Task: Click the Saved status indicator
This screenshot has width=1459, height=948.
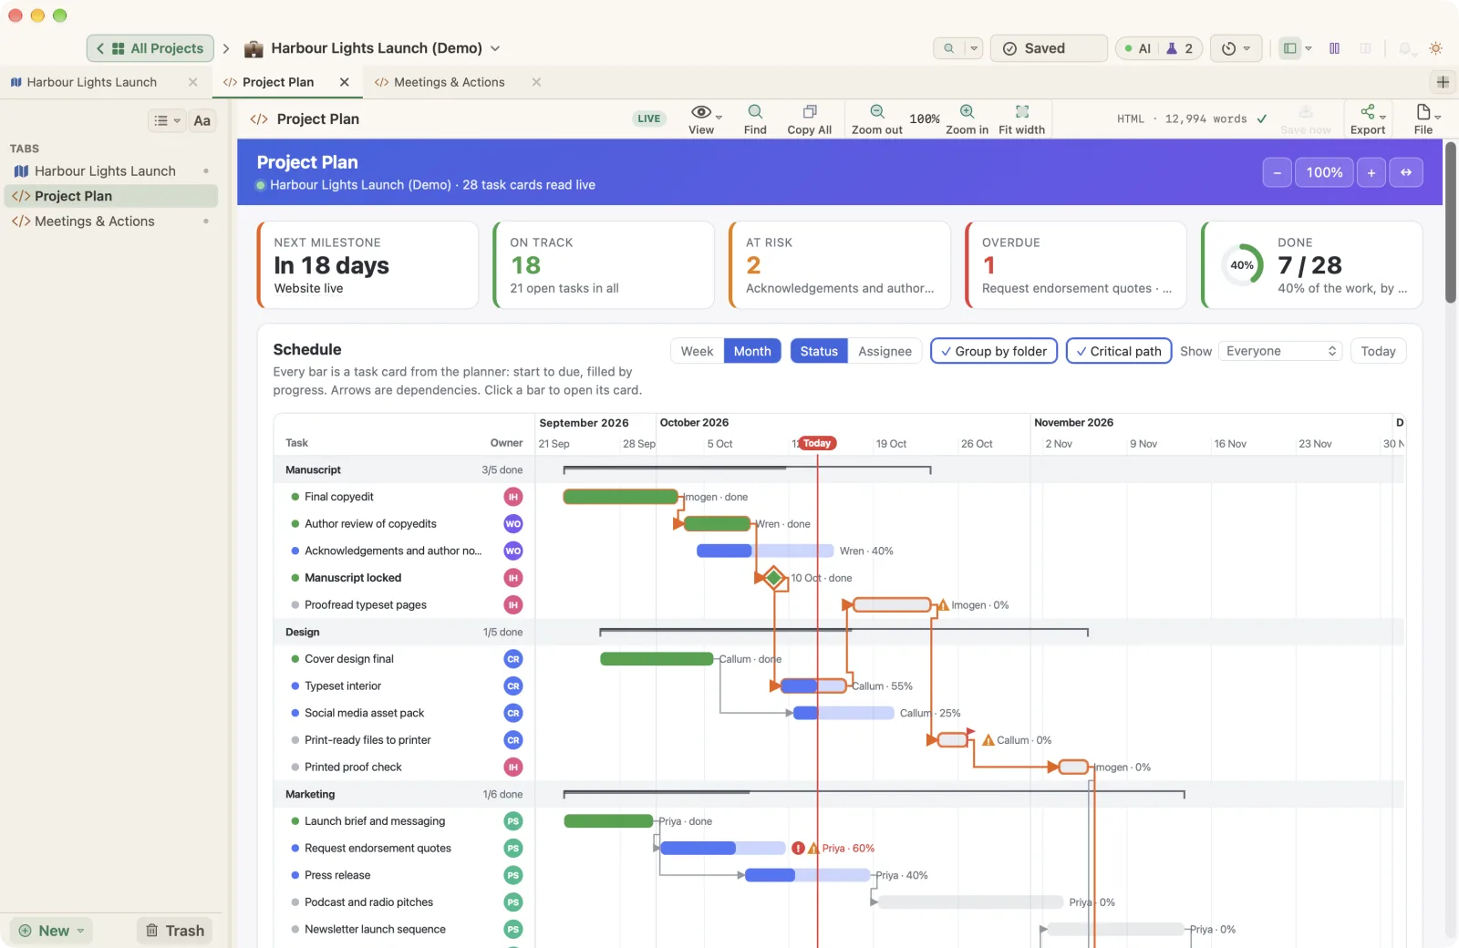Action: (1049, 48)
